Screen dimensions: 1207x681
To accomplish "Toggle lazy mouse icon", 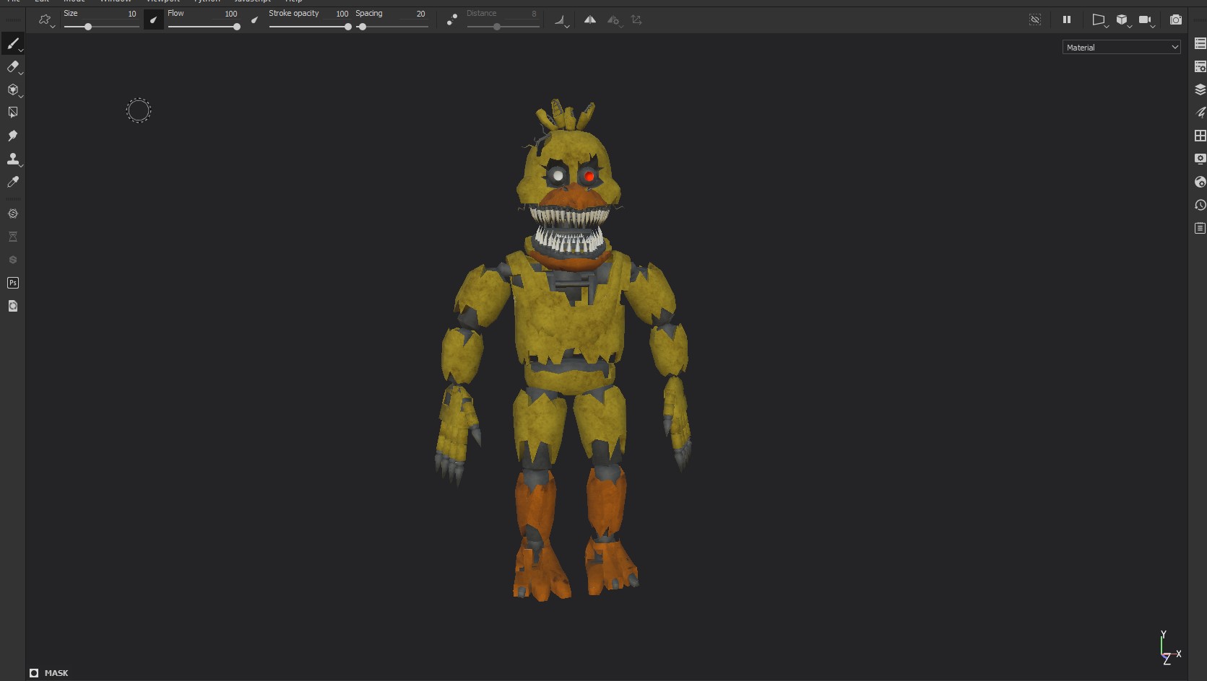I will (452, 20).
